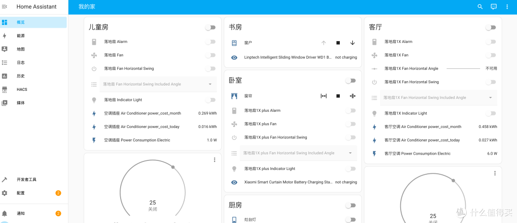Viewport: 517px width, 223px height.
Task: Open the 窗帘 curtain
Action: (x=324, y=96)
